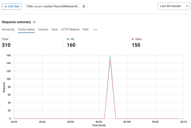Open the three-dot more tabs menu
This screenshot has height=128, width=191.
click(x=95, y=30)
